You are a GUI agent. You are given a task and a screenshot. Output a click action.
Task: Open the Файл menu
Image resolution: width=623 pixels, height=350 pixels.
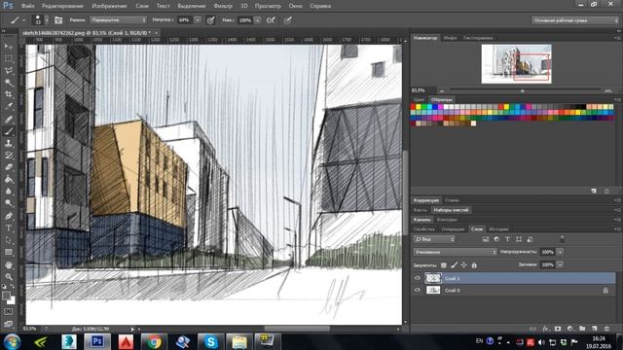coord(27,6)
